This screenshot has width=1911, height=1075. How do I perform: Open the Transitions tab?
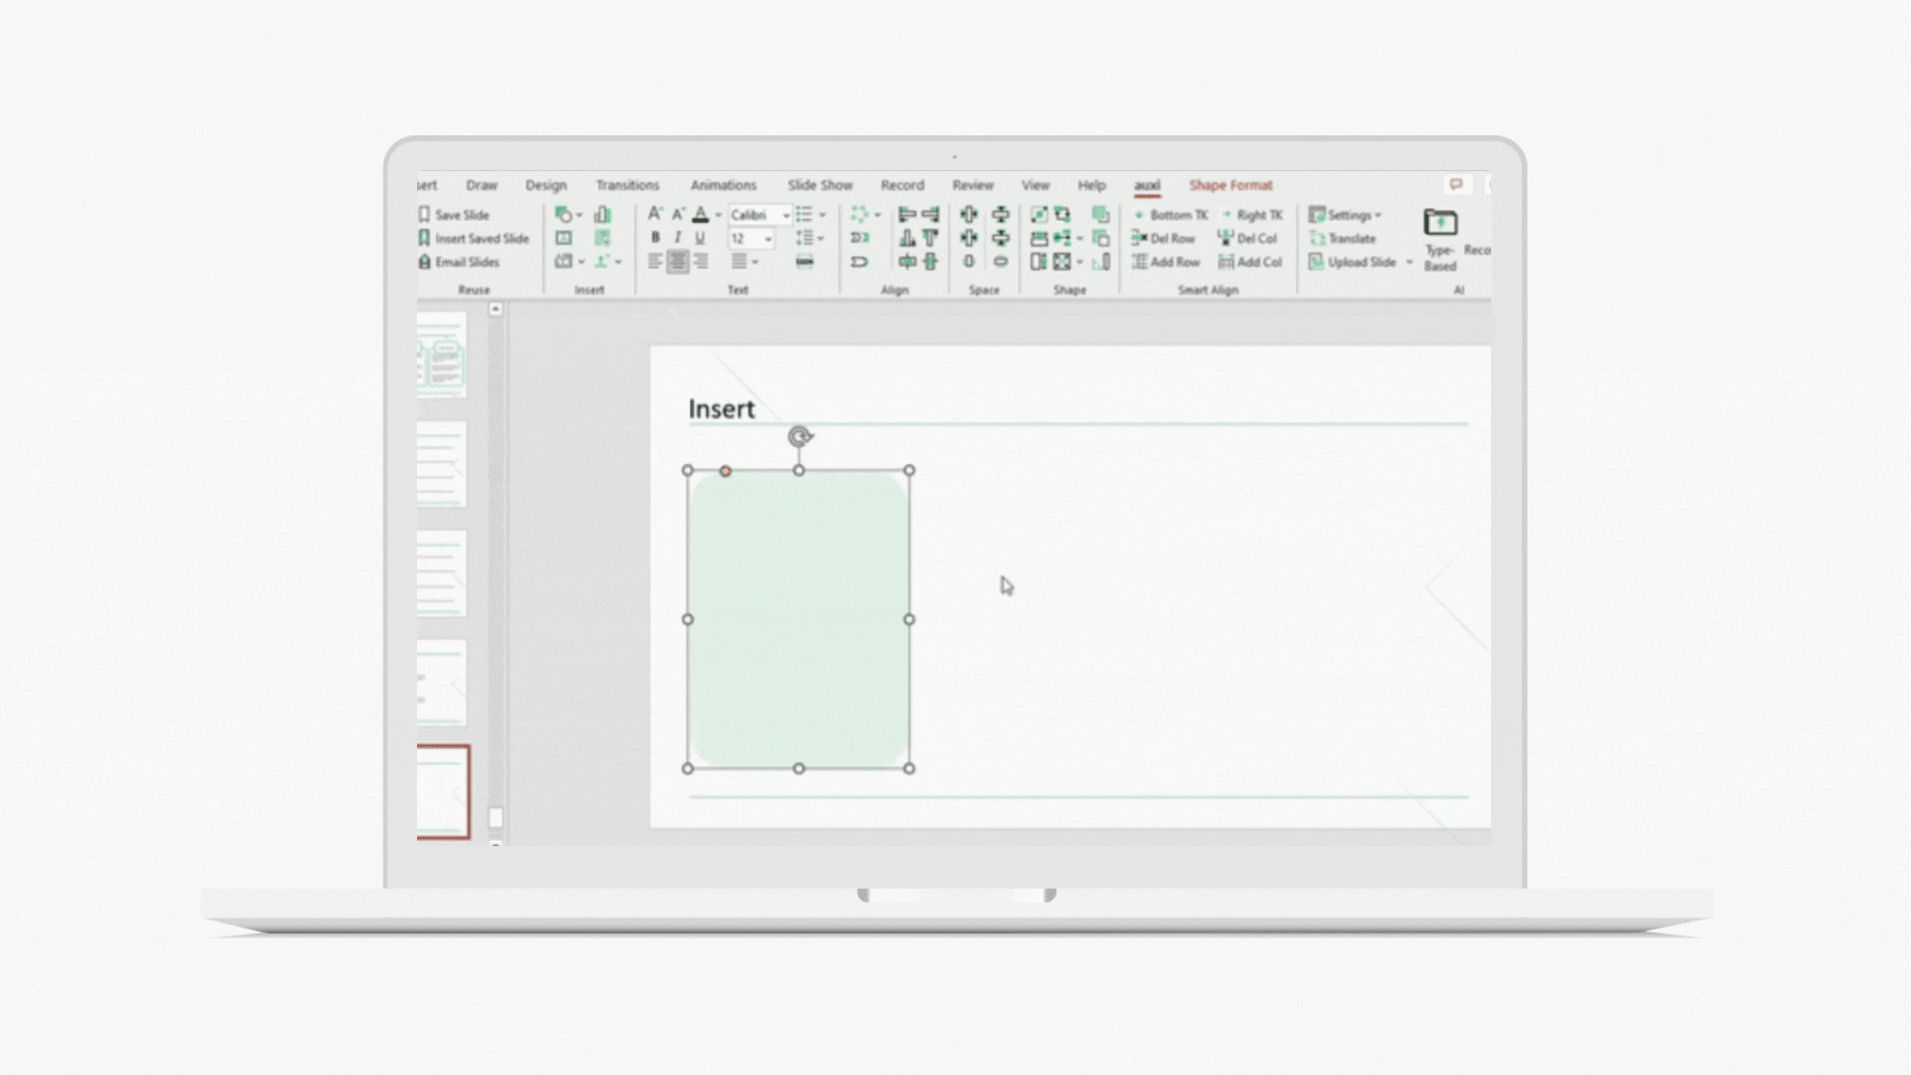click(x=627, y=185)
